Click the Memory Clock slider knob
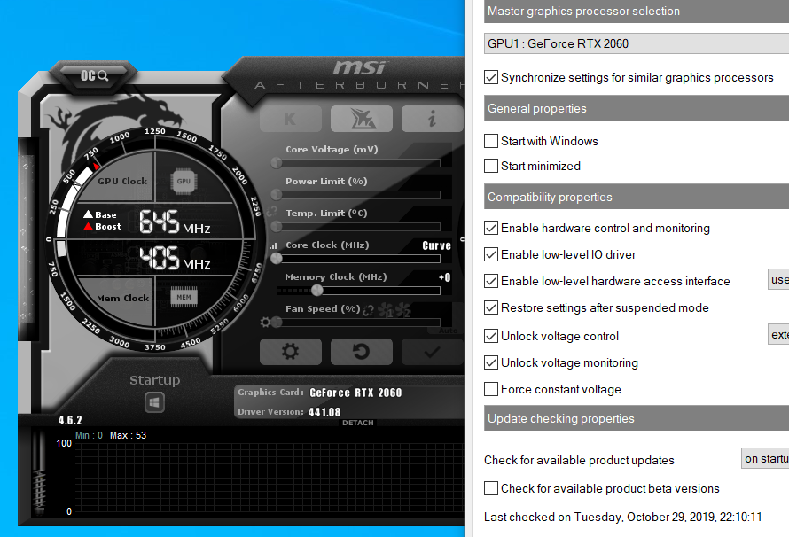Image resolution: width=789 pixels, height=537 pixels. (317, 290)
